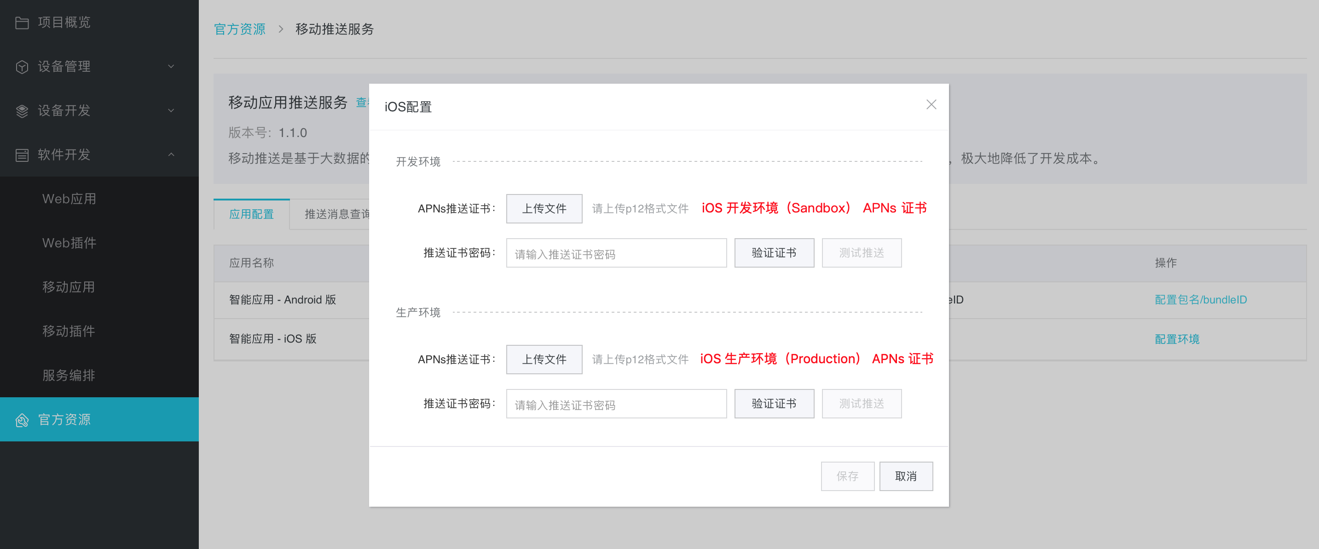1319x549 pixels.
Task: Click 验证证书 in 开发环境 section
Action: [x=774, y=253]
